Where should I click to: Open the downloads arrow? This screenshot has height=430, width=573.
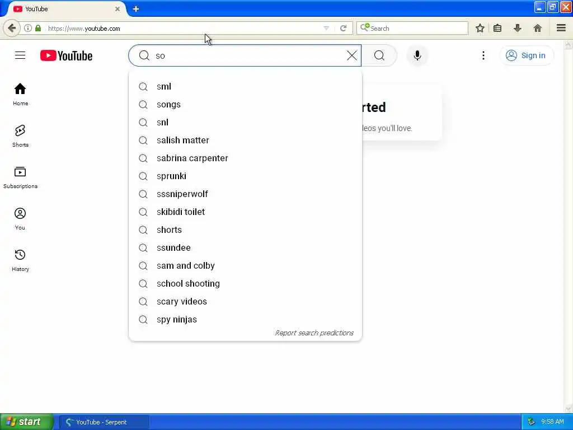(x=518, y=28)
